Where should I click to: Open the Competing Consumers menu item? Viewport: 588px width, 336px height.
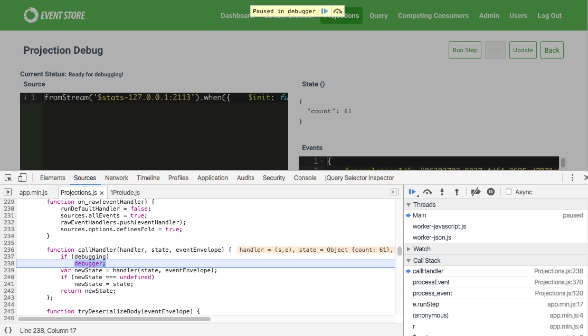pyautogui.click(x=433, y=15)
